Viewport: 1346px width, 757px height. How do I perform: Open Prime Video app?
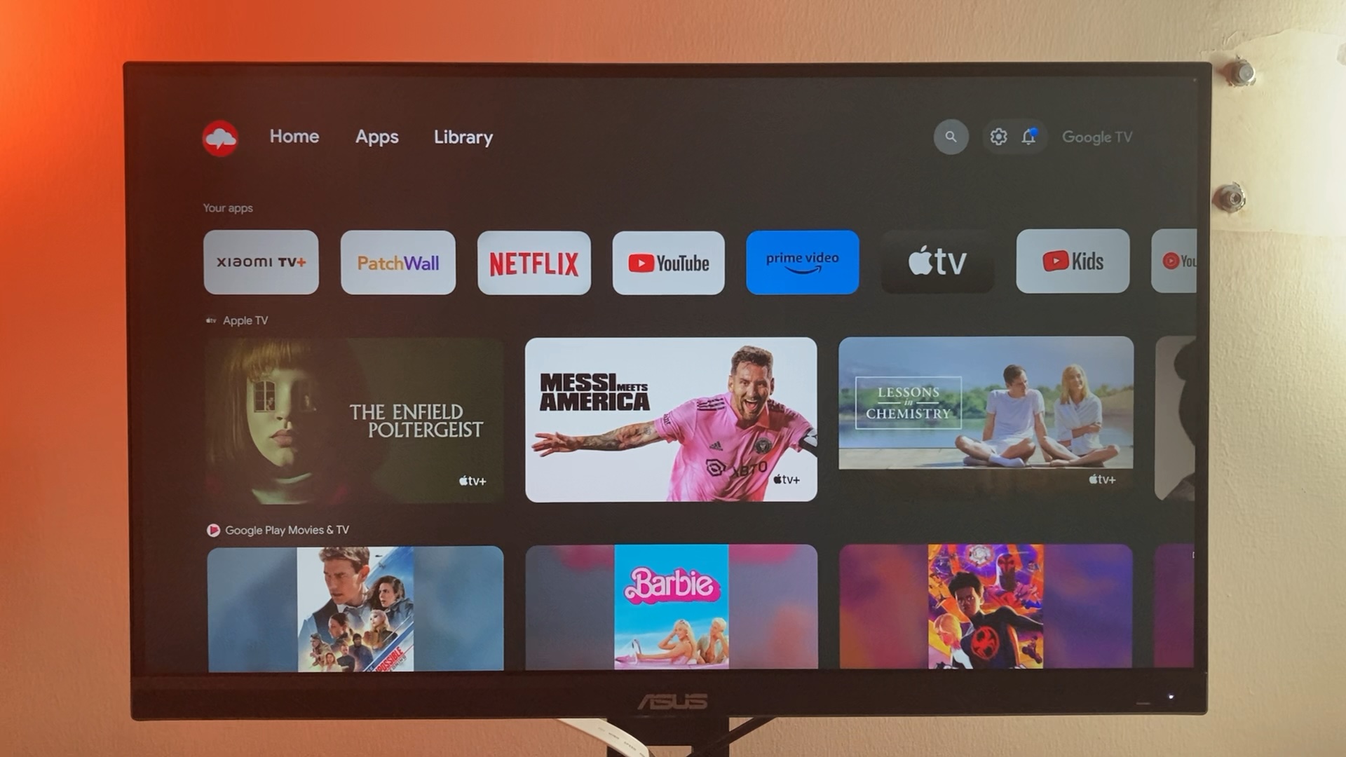coord(803,261)
